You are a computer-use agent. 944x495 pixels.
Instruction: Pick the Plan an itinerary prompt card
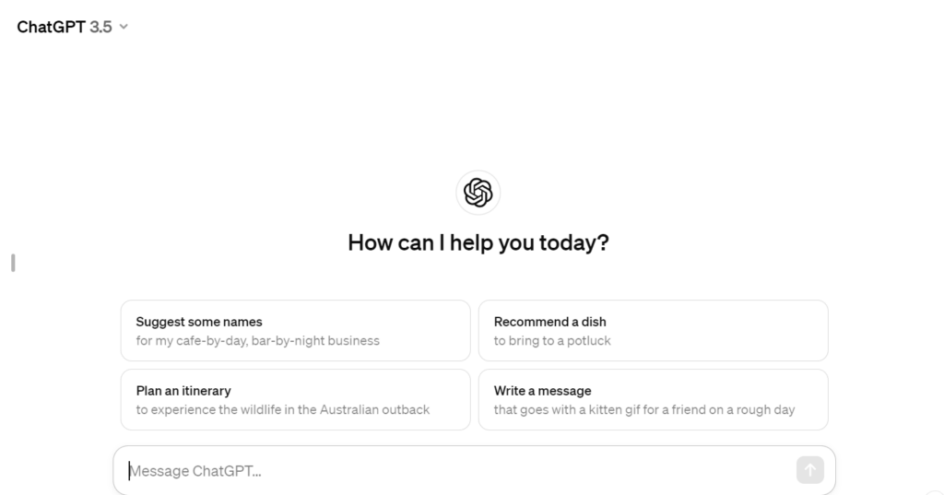[295, 400]
